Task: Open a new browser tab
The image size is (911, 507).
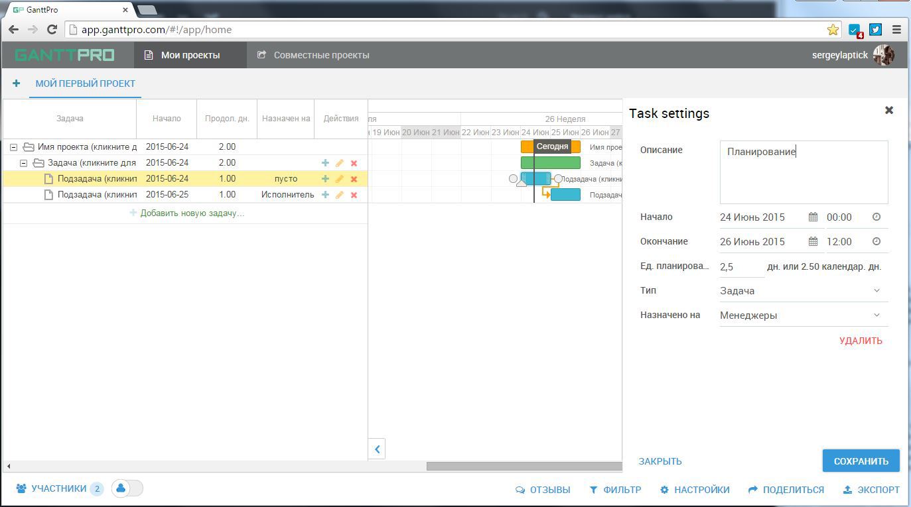Action: 147,10
